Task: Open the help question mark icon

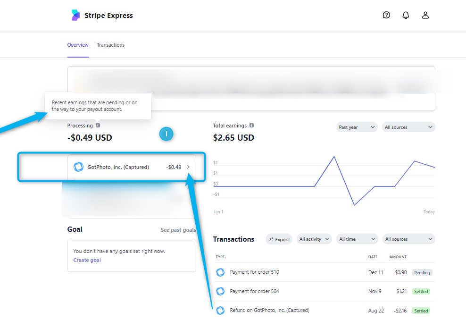Action: 386,15
